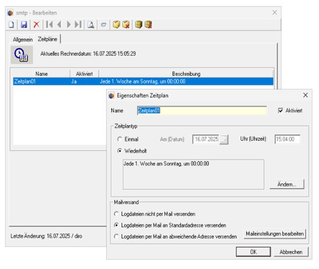Image resolution: width=319 pixels, height=269 pixels.
Task: Close the smtp - Bearbeiten window
Action: (274, 12)
